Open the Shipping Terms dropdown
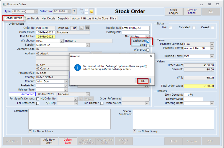 point(212,56)
